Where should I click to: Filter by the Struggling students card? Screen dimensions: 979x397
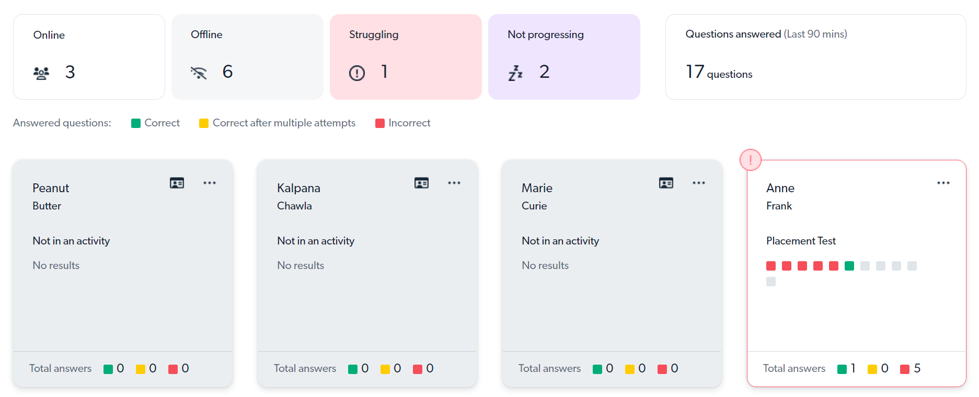[406, 57]
